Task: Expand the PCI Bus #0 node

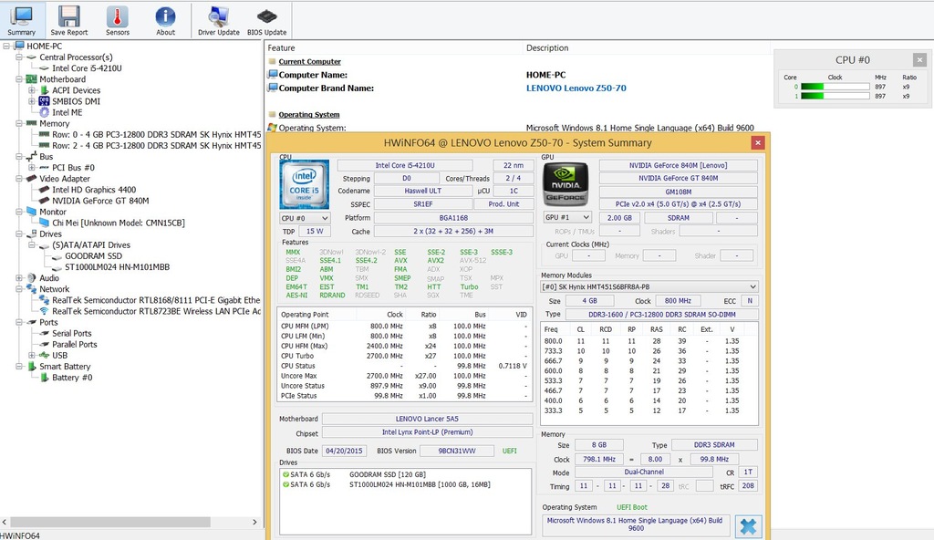Action: click(32, 168)
